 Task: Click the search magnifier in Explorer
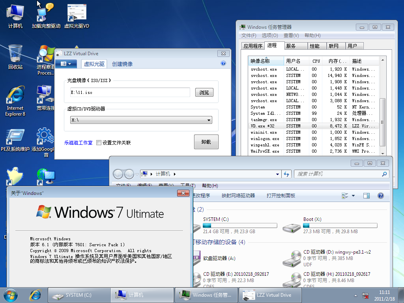[384, 174]
